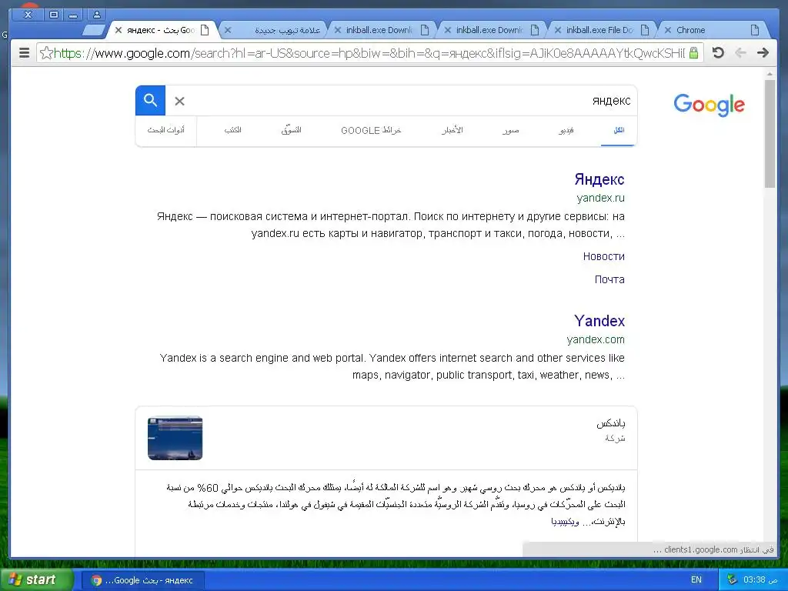The image size is (788, 591).
Task: Click the Chrome icon in the taskbar
Action: 96,580
